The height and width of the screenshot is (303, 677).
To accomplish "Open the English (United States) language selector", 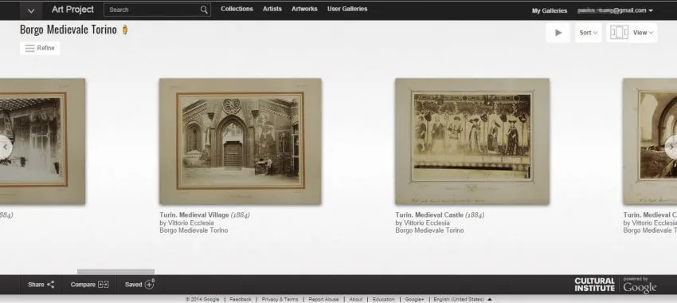I will 463,299.
